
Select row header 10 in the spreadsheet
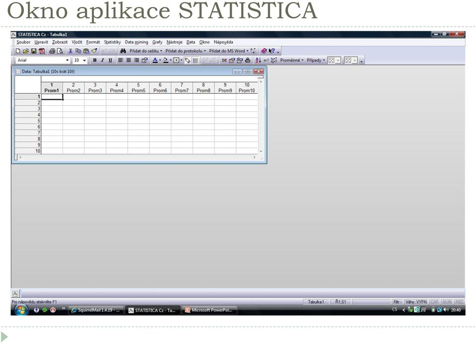coord(28,151)
